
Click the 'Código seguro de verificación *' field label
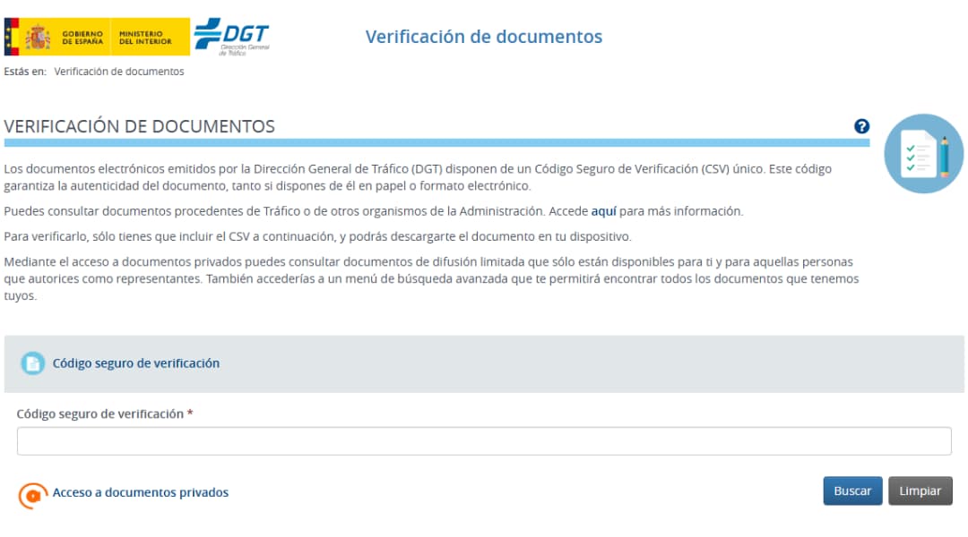pyautogui.click(x=105, y=413)
